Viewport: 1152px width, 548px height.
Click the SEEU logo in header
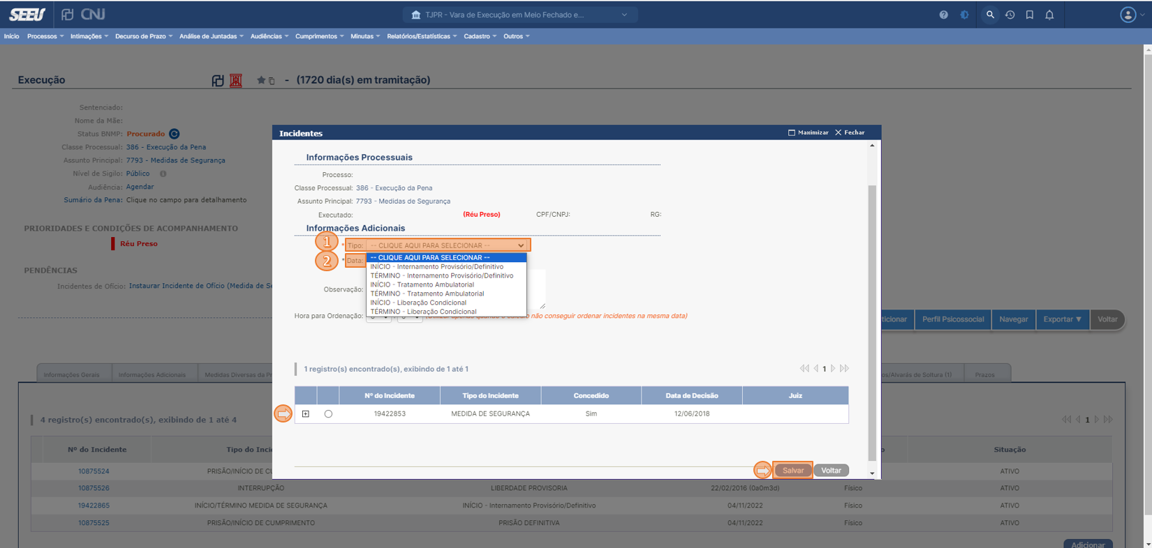click(x=27, y=14)
